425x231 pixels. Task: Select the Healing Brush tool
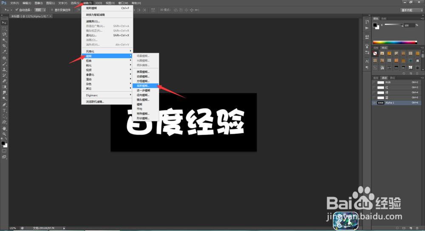tap(4, 58)
